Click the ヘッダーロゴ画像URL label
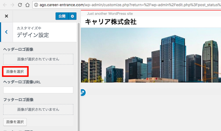The height and width of the screenshot is (131, 221). pyautogui.click(x=22, y=82)
